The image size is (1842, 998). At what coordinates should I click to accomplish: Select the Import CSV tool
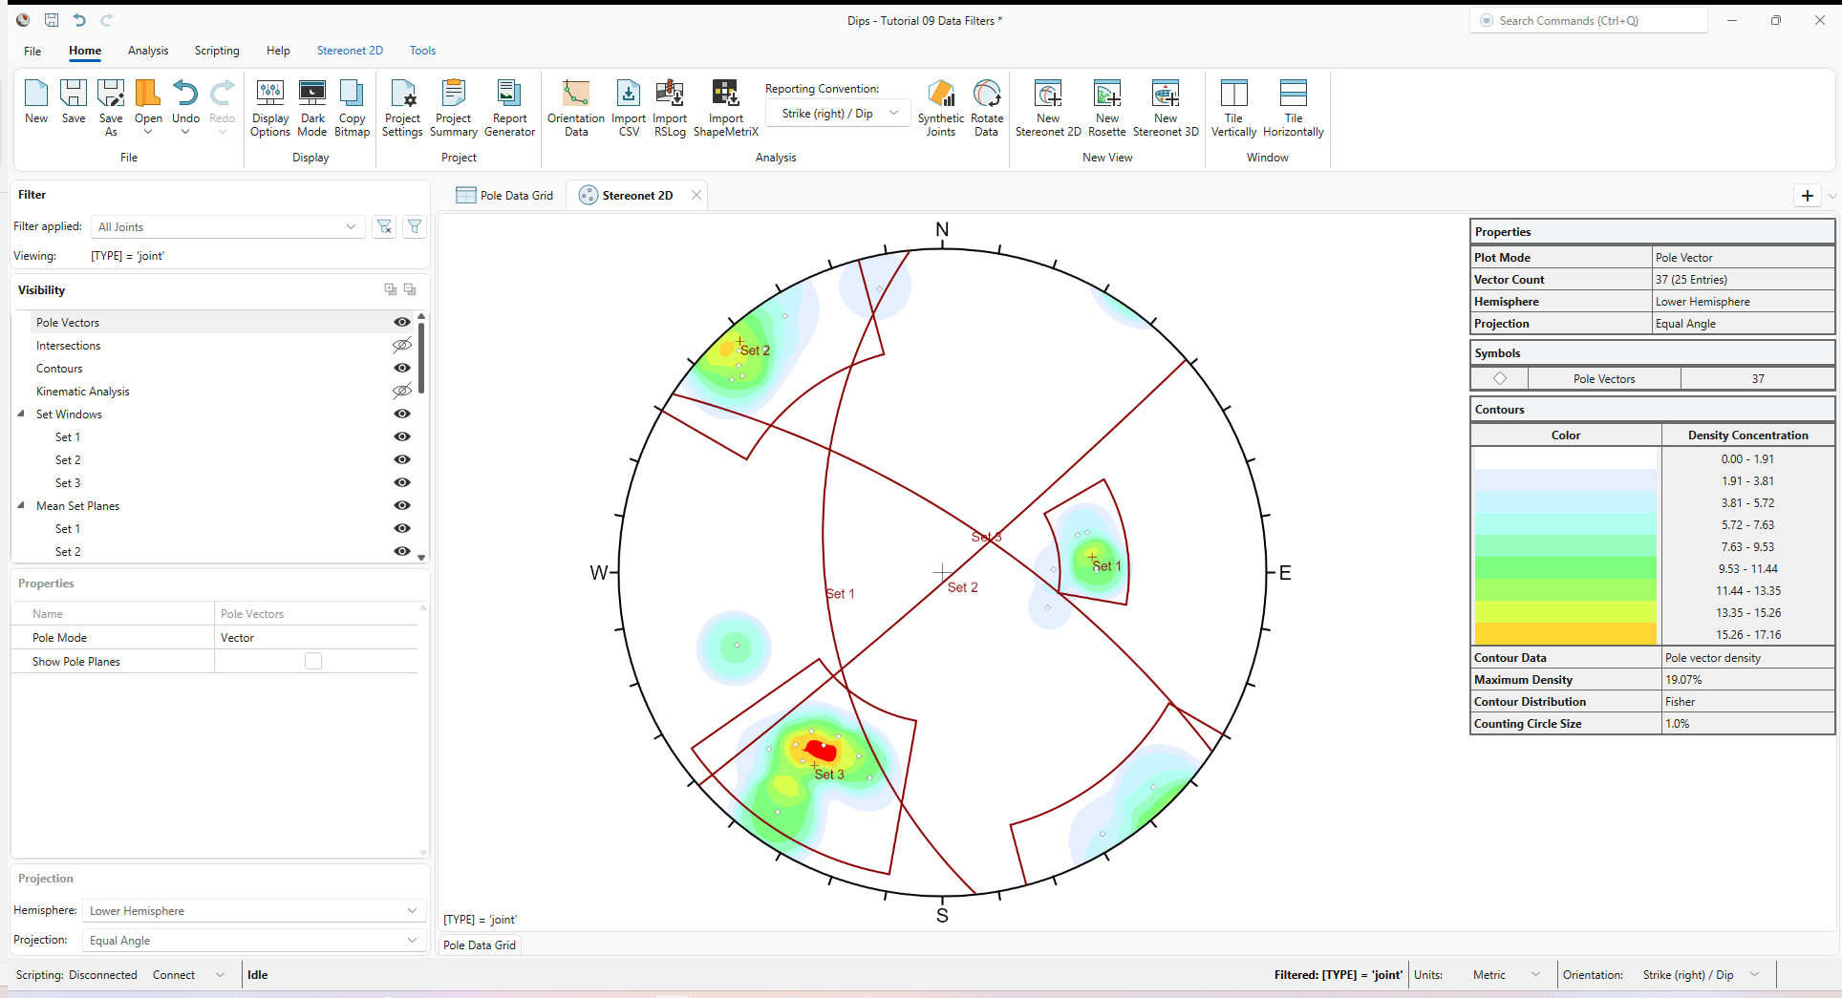628,105
